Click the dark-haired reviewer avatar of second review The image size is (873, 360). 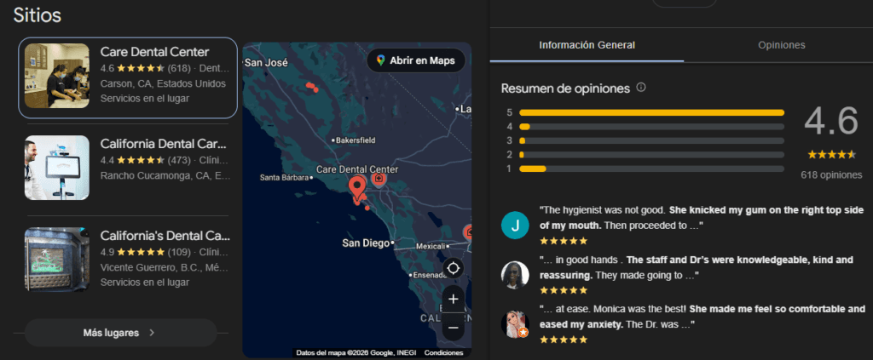click(x=515, y=274)
